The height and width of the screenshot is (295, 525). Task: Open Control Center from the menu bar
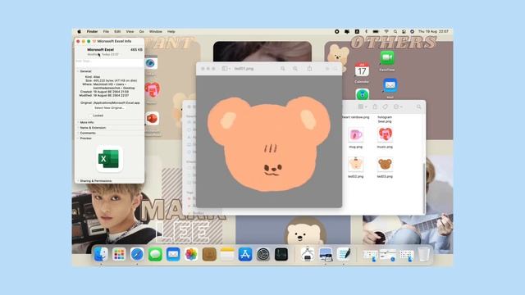coord(404,31)
